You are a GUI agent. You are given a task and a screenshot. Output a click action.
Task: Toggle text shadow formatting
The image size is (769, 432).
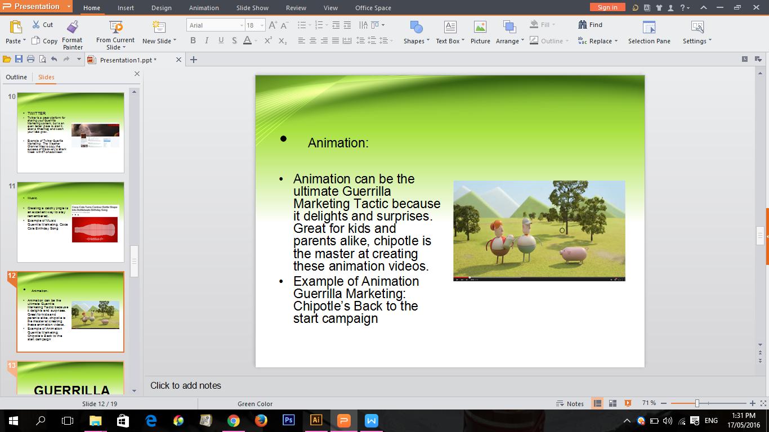coord(234,40)
